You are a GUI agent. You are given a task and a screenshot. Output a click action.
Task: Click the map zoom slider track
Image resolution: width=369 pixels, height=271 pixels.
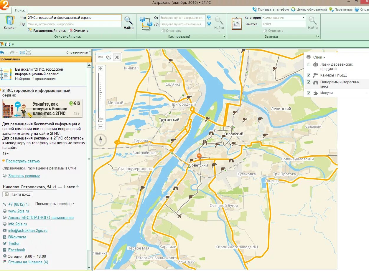101,98
